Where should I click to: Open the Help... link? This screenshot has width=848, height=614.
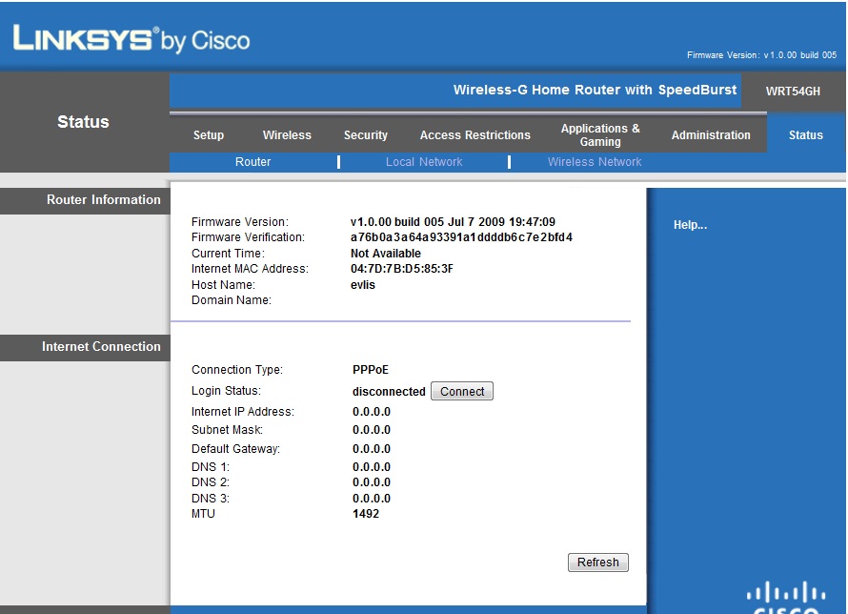(x=690, y=225)
